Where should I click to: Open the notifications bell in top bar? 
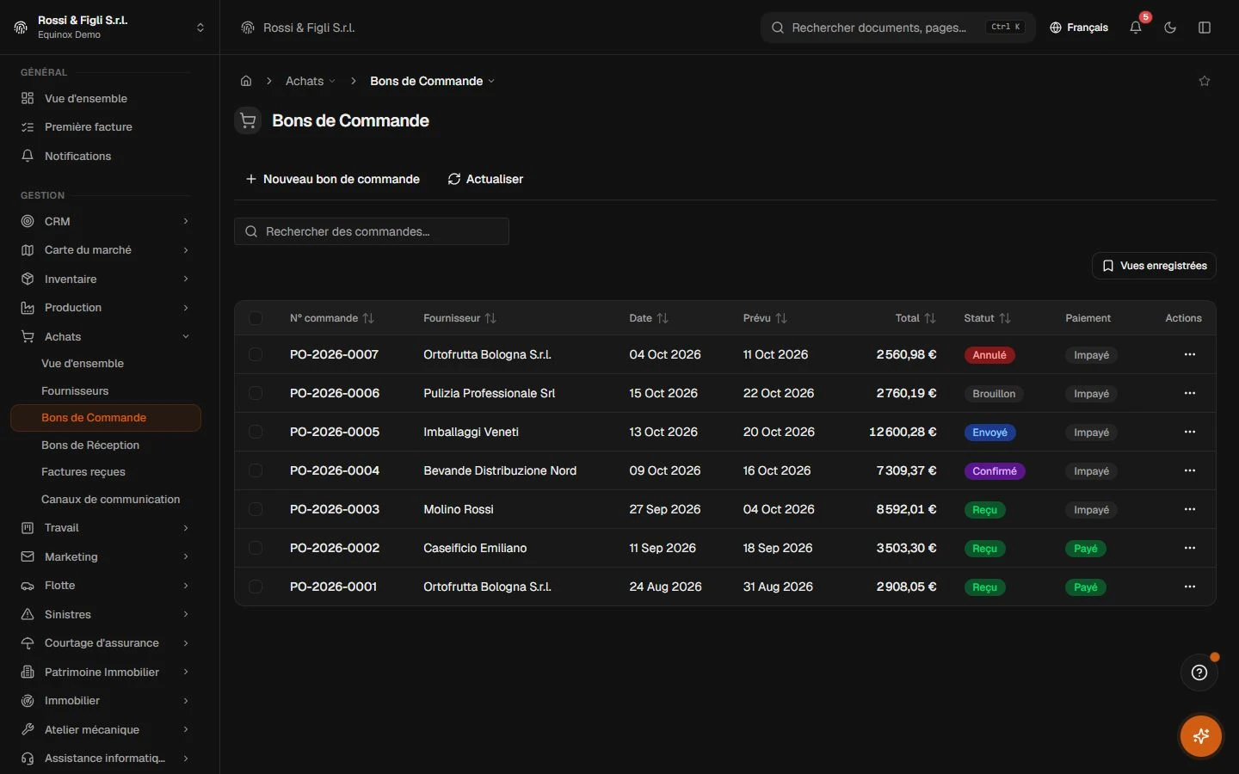tap(1136, 28)
